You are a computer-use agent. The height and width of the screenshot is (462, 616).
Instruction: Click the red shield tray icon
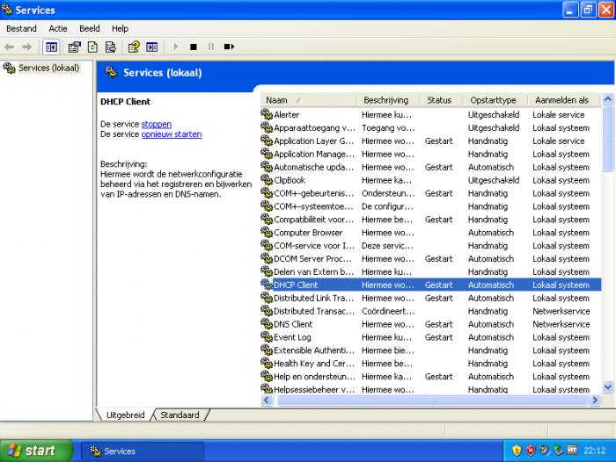click(531, 451)
